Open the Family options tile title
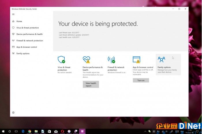Screen dimensions: 202x134 pos(164,67)
